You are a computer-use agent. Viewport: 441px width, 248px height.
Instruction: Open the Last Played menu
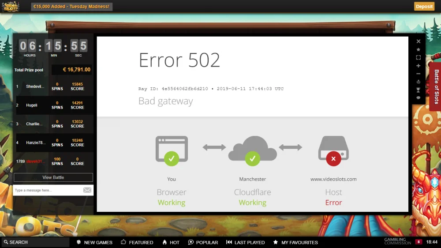click(246, 242)
